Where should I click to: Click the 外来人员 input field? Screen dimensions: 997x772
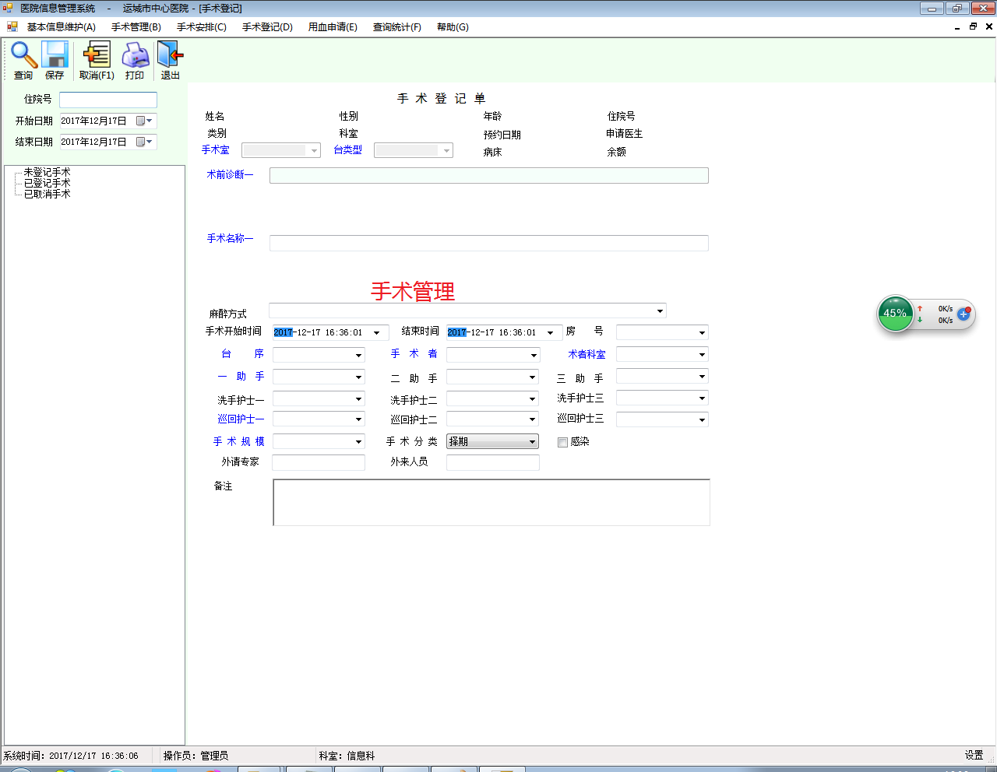click(493, 462)
